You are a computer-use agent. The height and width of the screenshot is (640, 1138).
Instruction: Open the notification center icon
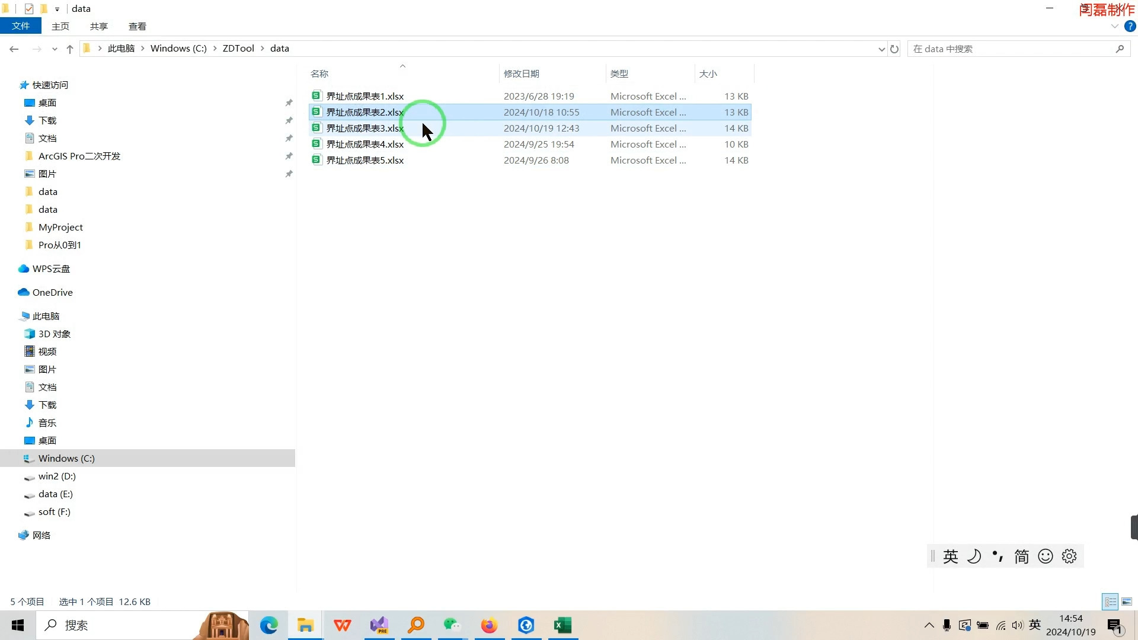tap(1115, 626)
